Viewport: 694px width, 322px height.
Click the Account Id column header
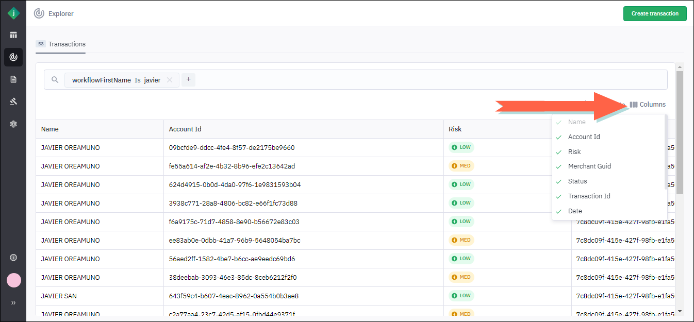185,129
